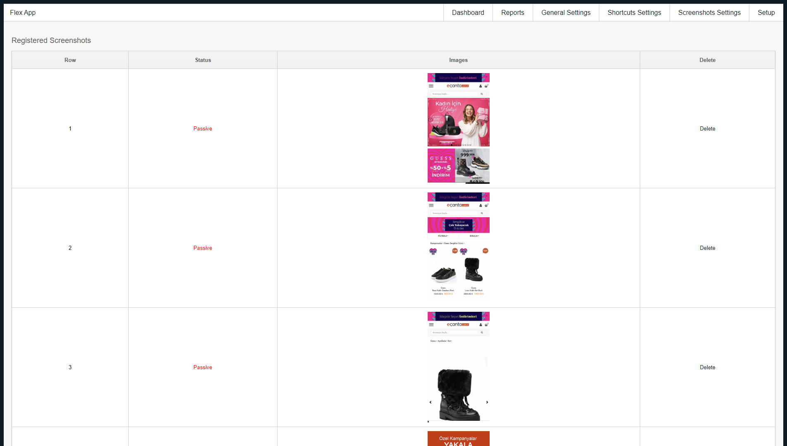787x446 pixels.
Task: Open row 3 boot screenshot thumbnail
Action: click(458, 367)
